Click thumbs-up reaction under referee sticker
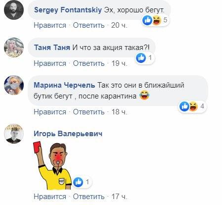This screenshot has height=205, width=222. (x=78, y=182)
